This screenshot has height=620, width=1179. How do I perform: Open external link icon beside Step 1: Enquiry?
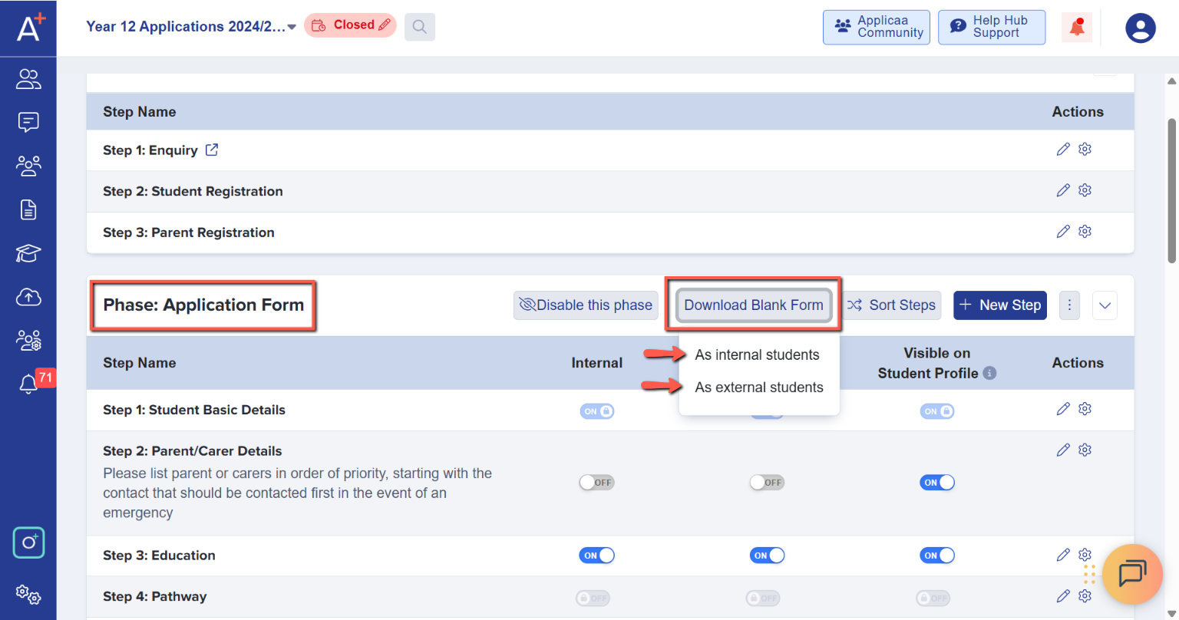(212, 150)
